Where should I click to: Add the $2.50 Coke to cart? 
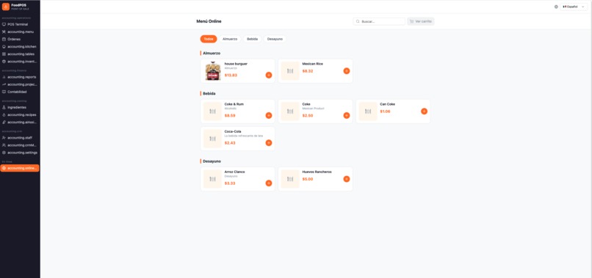[347, 115]
